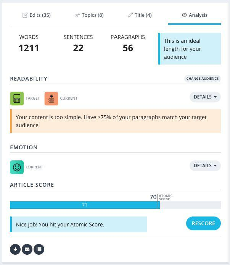Switch to the Topics (8) tab

tap(89, 15)
